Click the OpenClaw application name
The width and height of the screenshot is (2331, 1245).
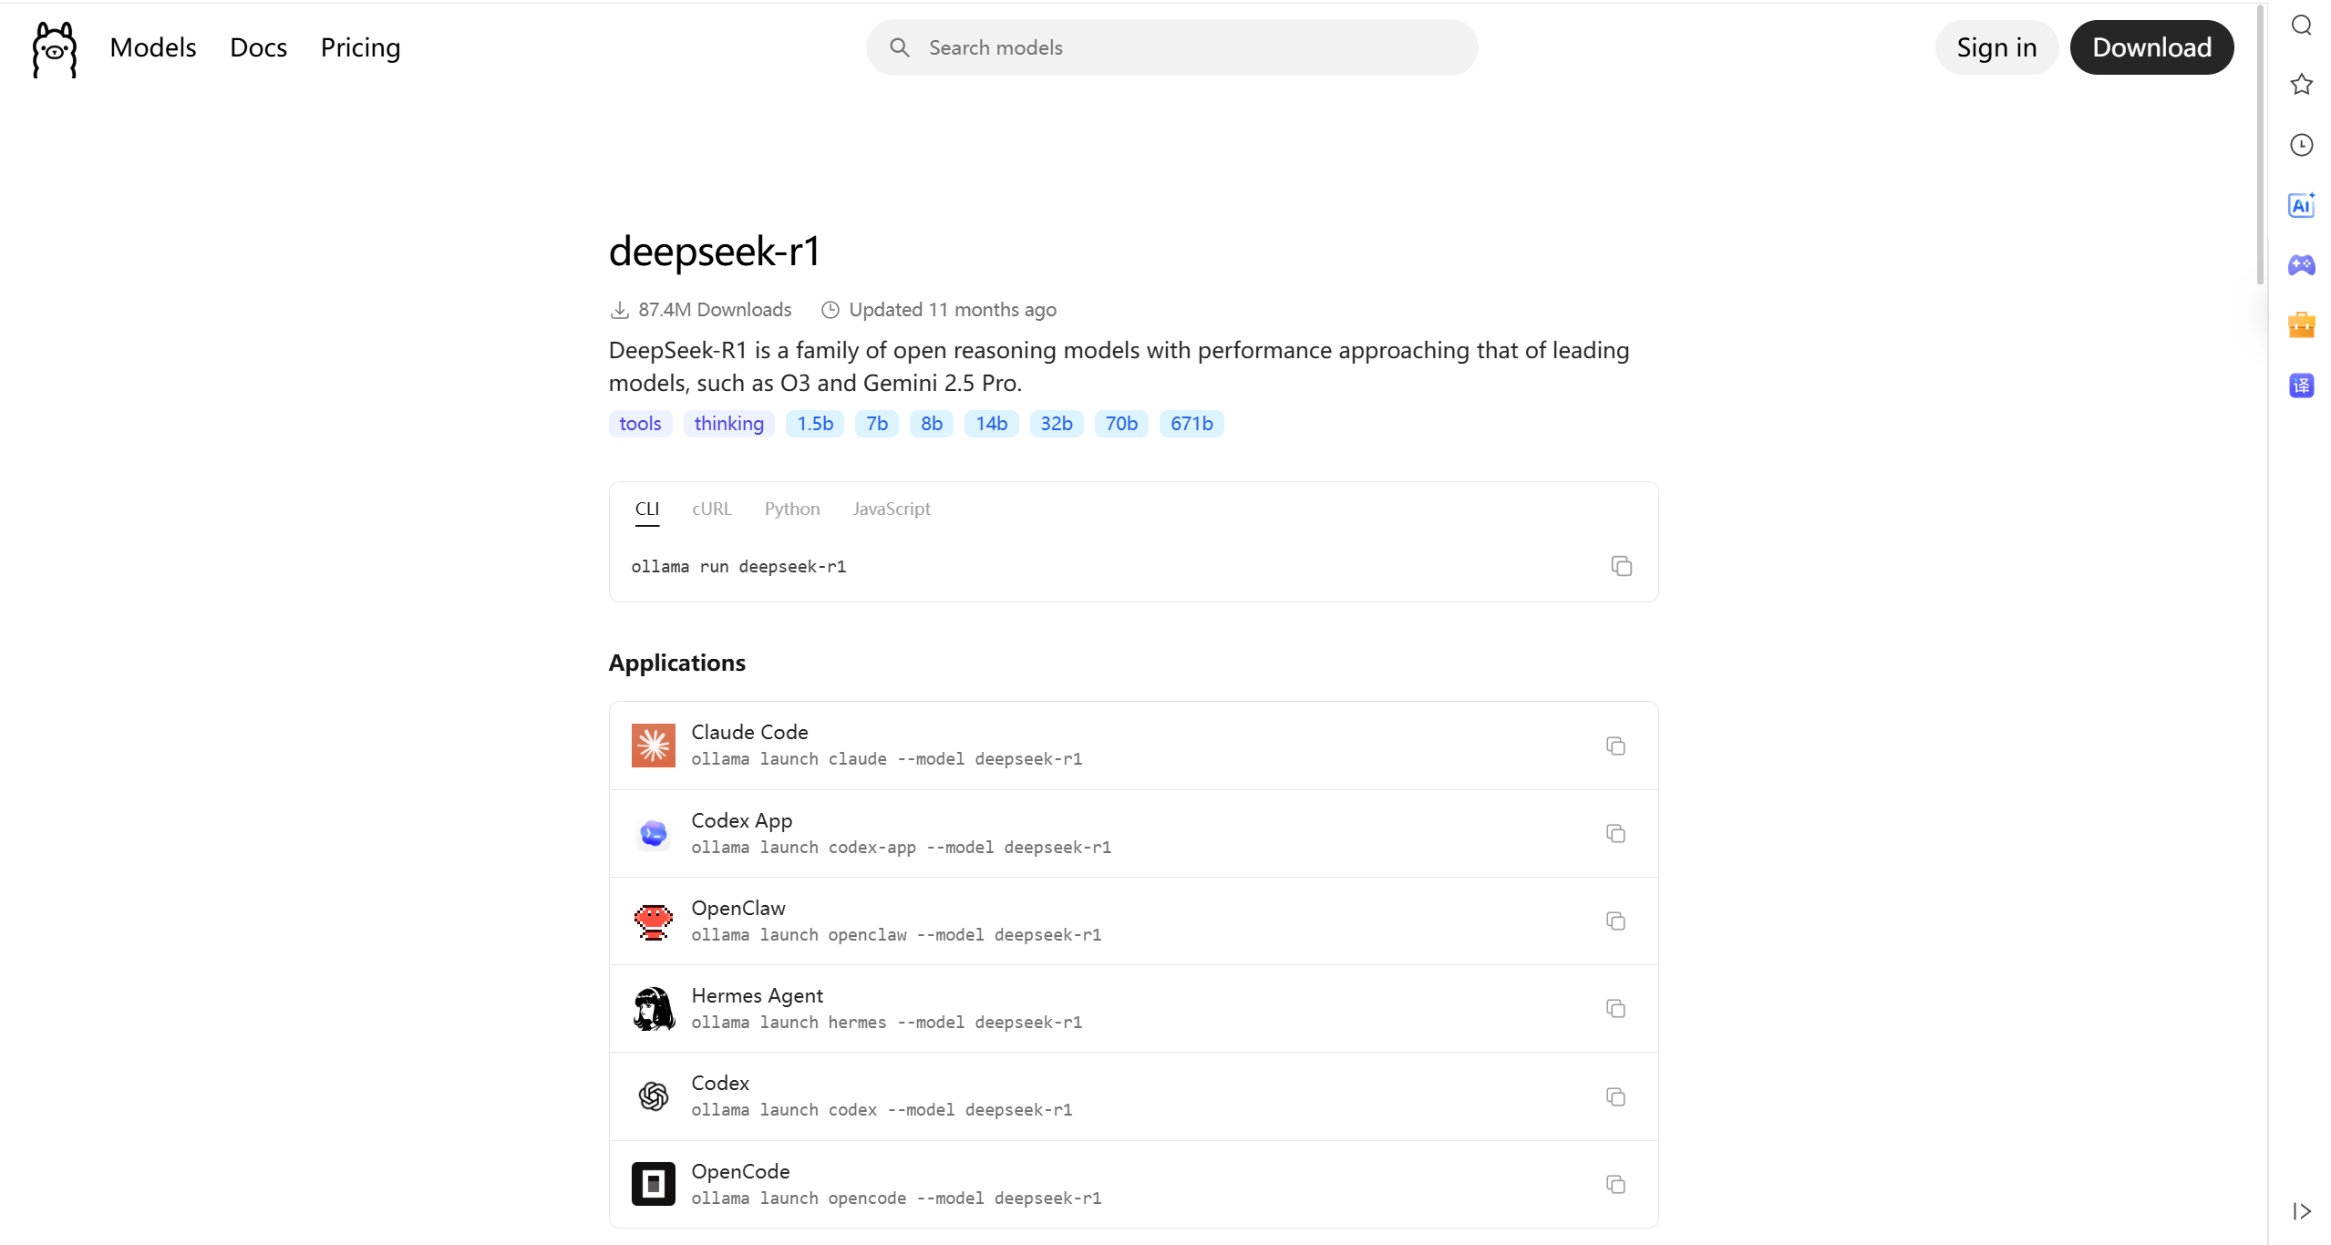(x=738, y=908)
